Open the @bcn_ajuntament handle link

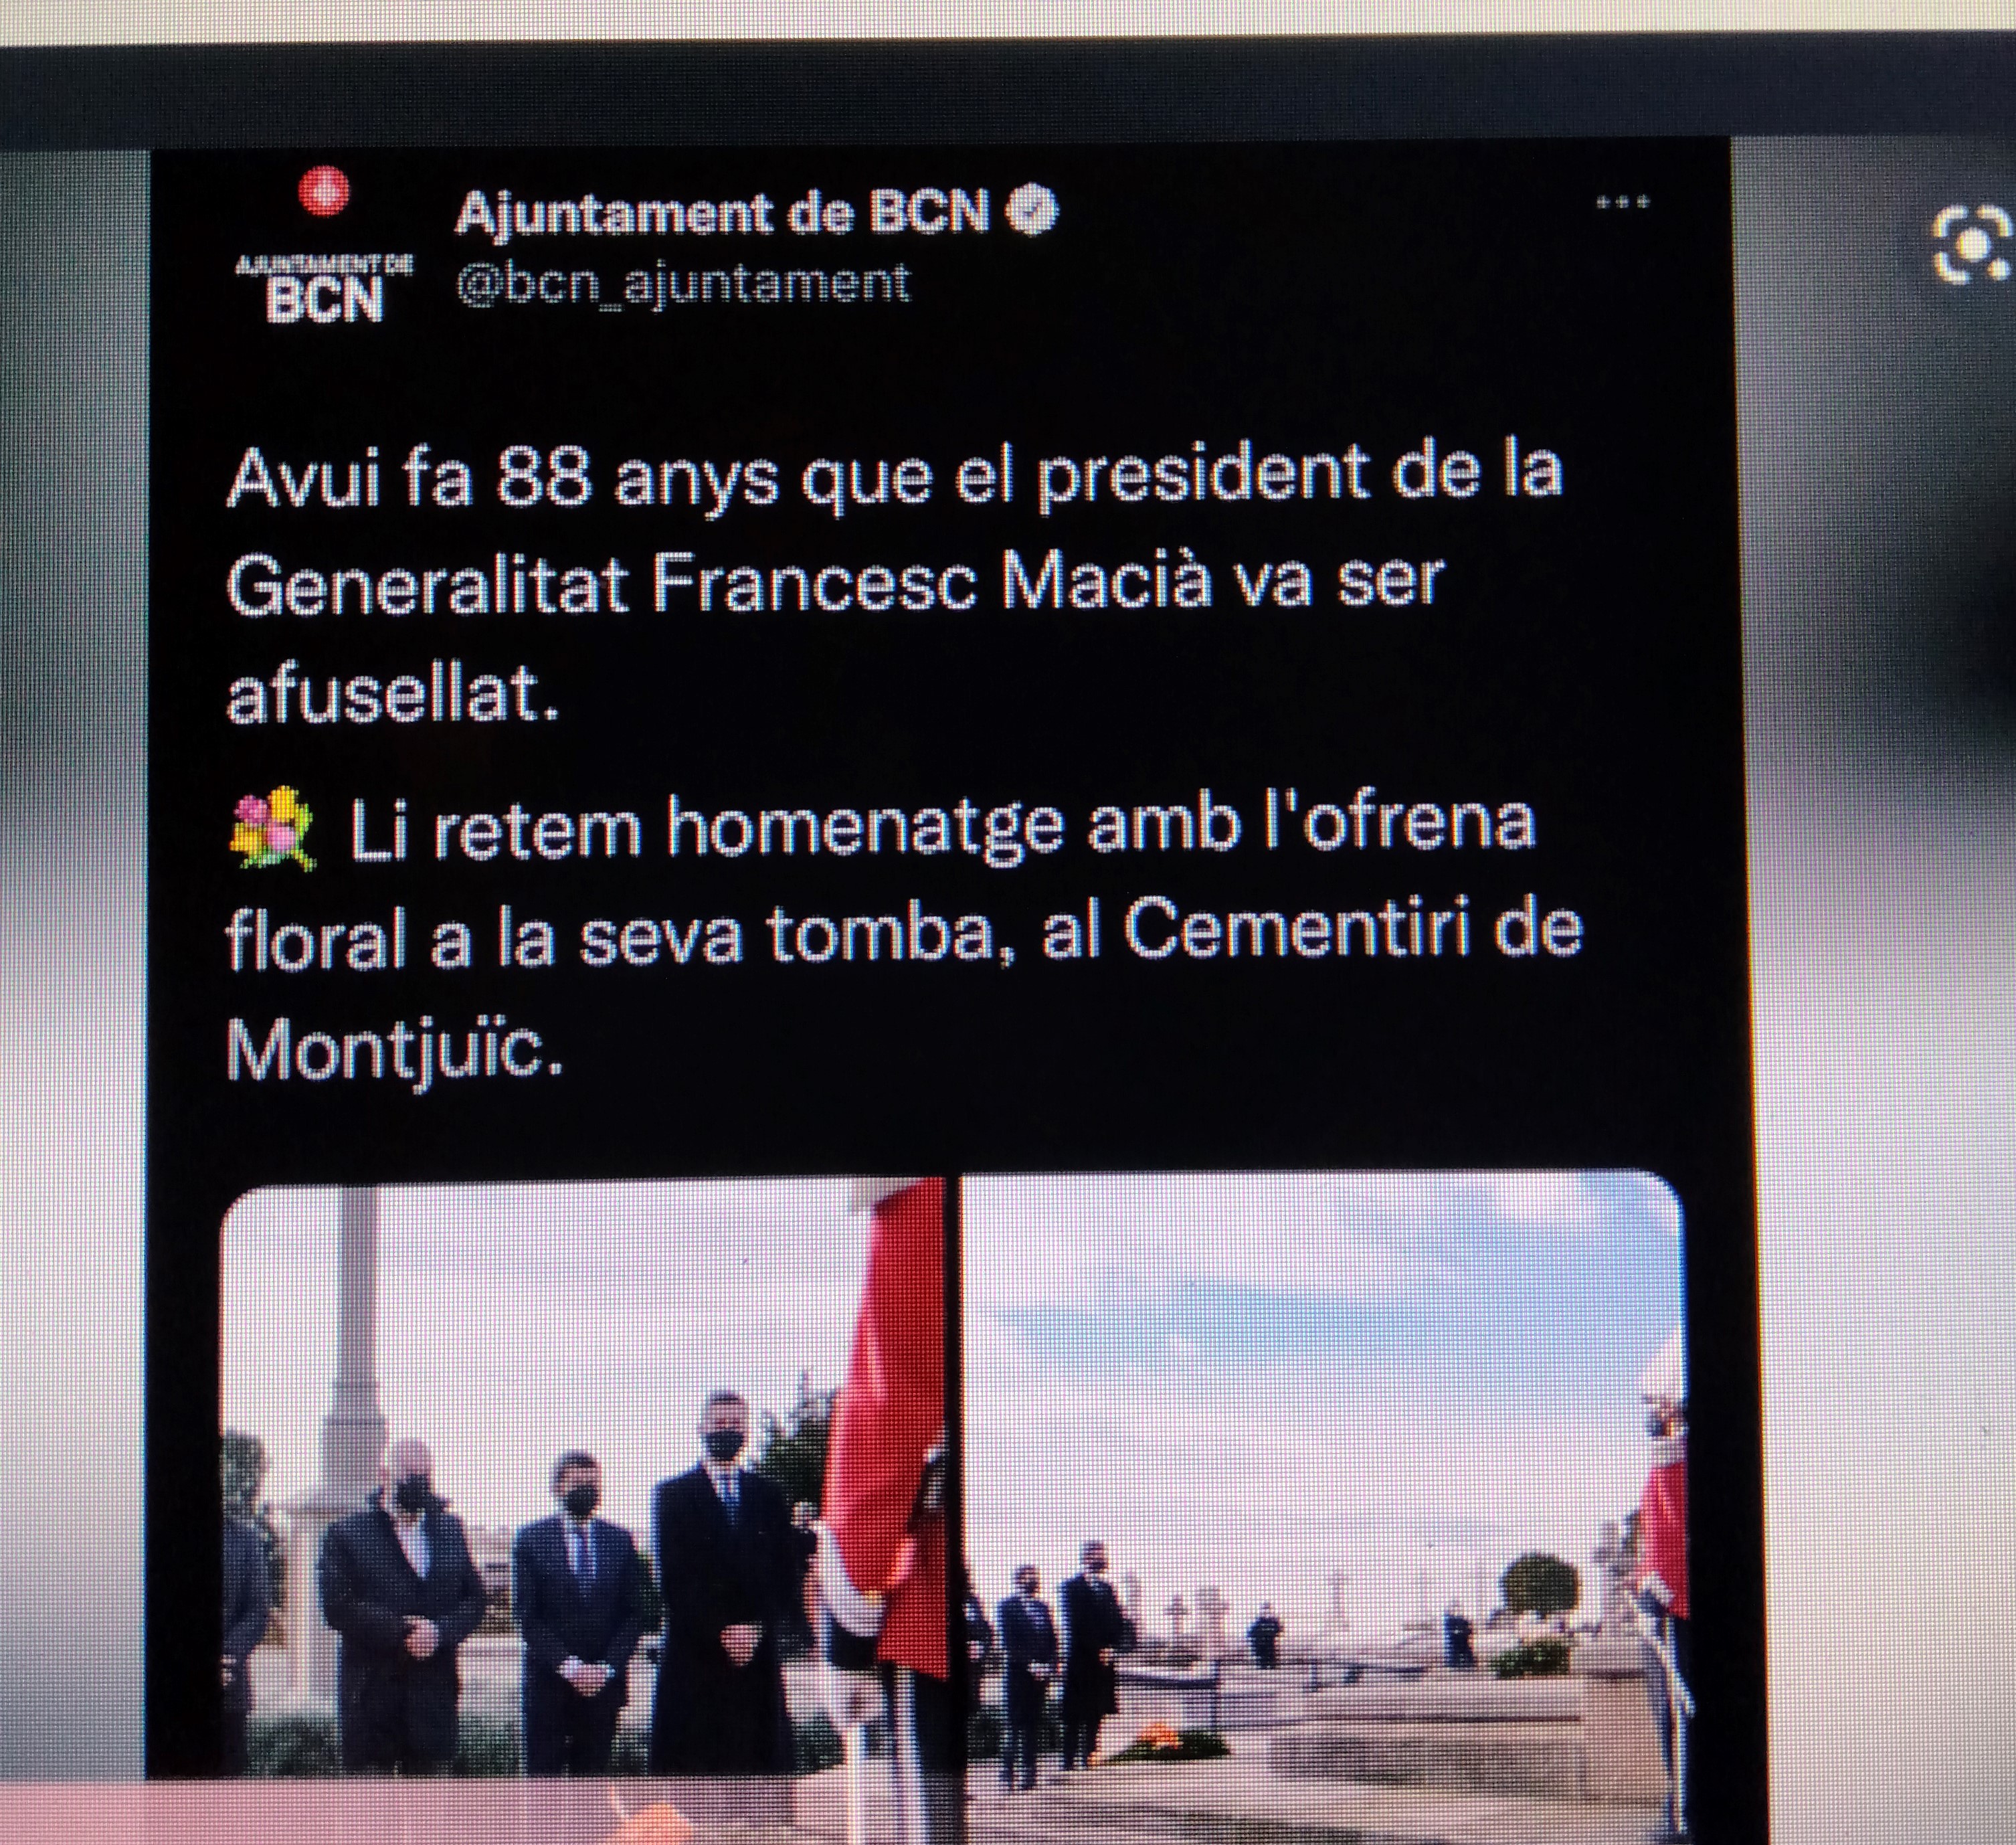click(682, 283)
